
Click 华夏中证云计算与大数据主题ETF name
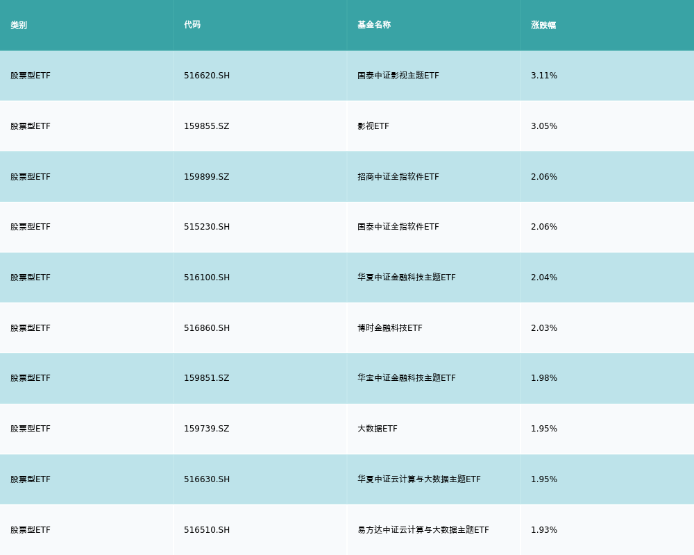pyautogui.click(x=419, y=479)
